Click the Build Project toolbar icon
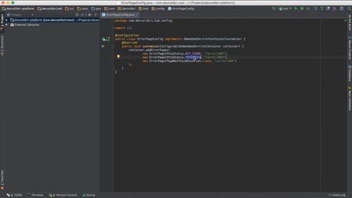This screenshot has height=198, width=352. pos(273,9)
